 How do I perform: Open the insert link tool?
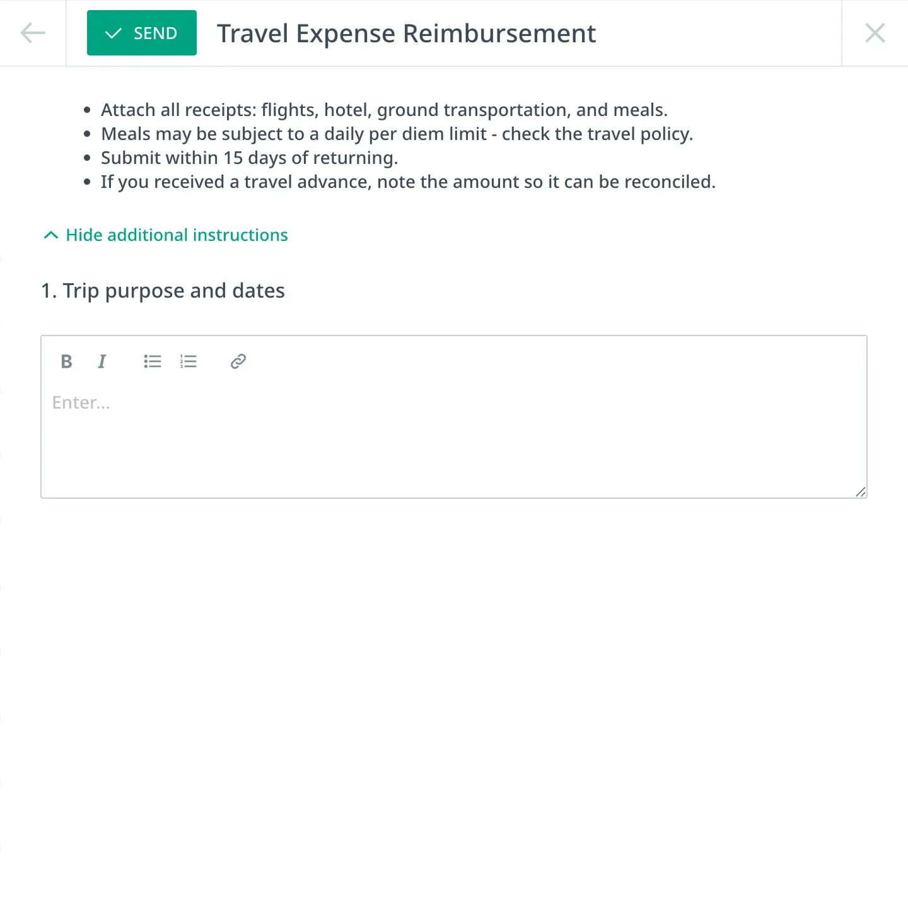(238, 361)
